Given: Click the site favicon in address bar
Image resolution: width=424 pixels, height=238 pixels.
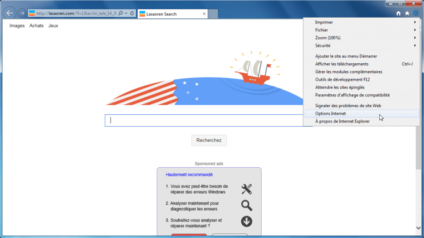Looking at the screenshot, I should click(x=32, y=13).
